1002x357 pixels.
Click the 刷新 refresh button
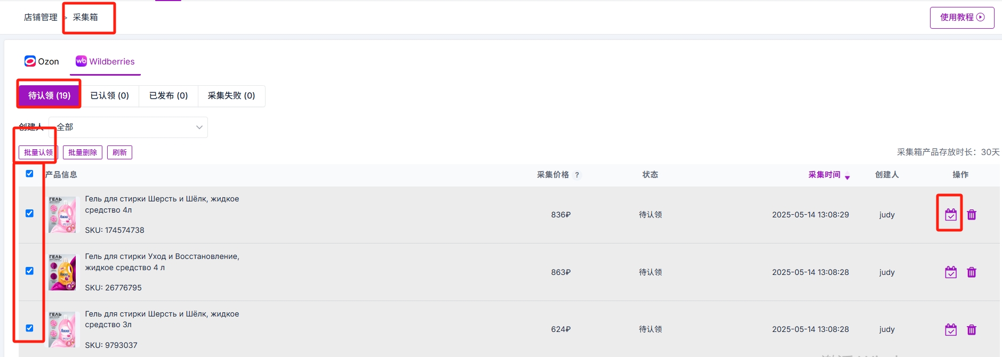119,152
